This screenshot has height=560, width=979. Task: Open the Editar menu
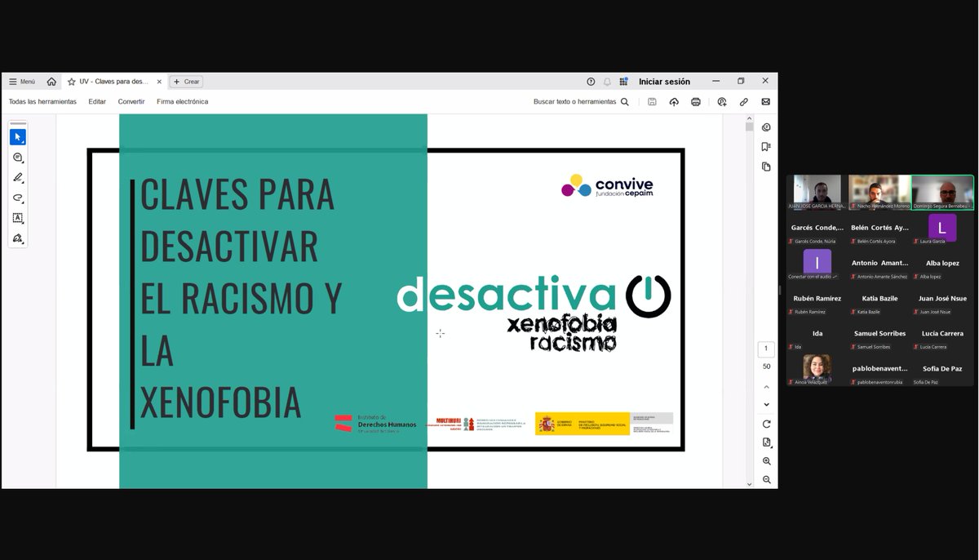[97, 102]
